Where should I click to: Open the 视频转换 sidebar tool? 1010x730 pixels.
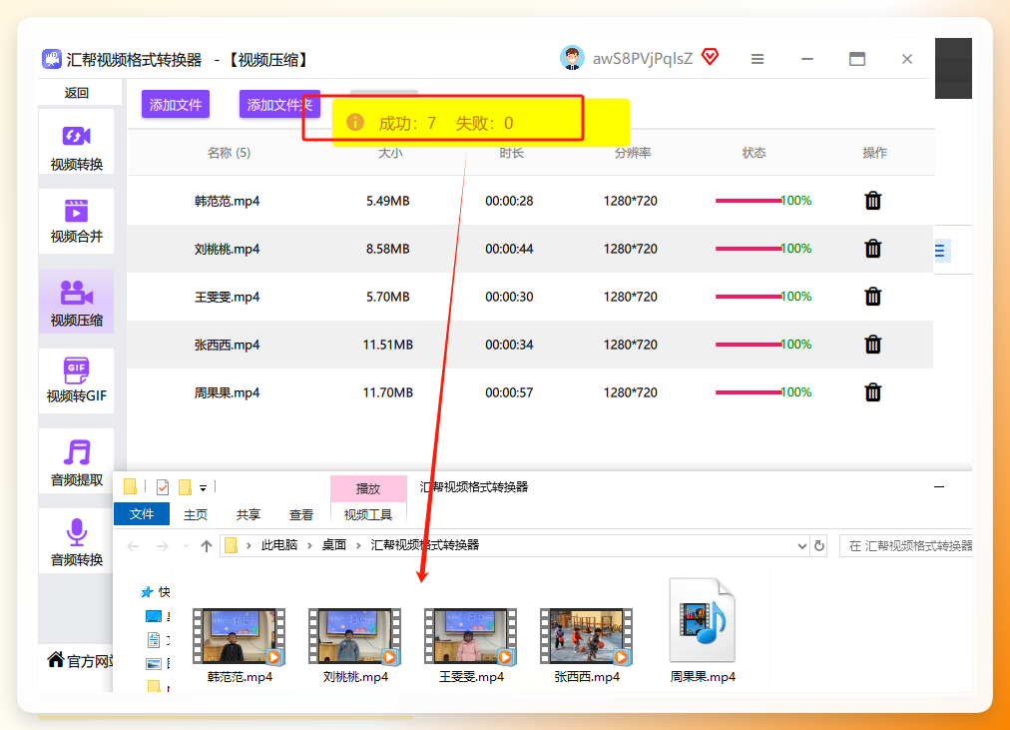(x=76, y=142)
